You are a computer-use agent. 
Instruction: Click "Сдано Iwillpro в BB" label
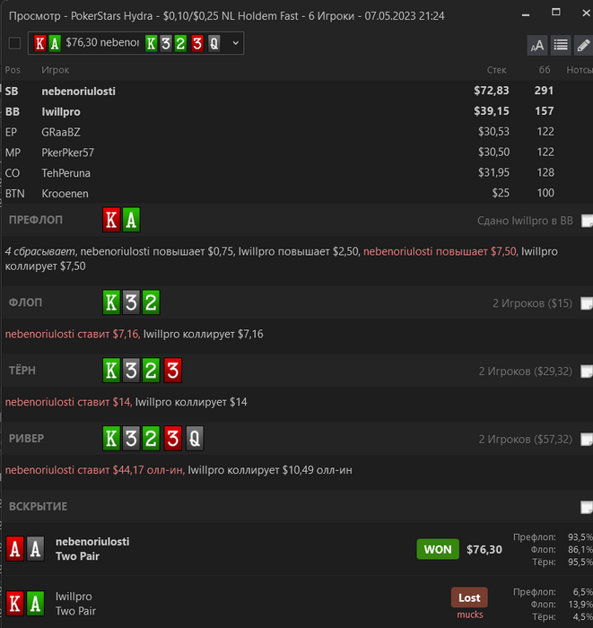(525, 221)
